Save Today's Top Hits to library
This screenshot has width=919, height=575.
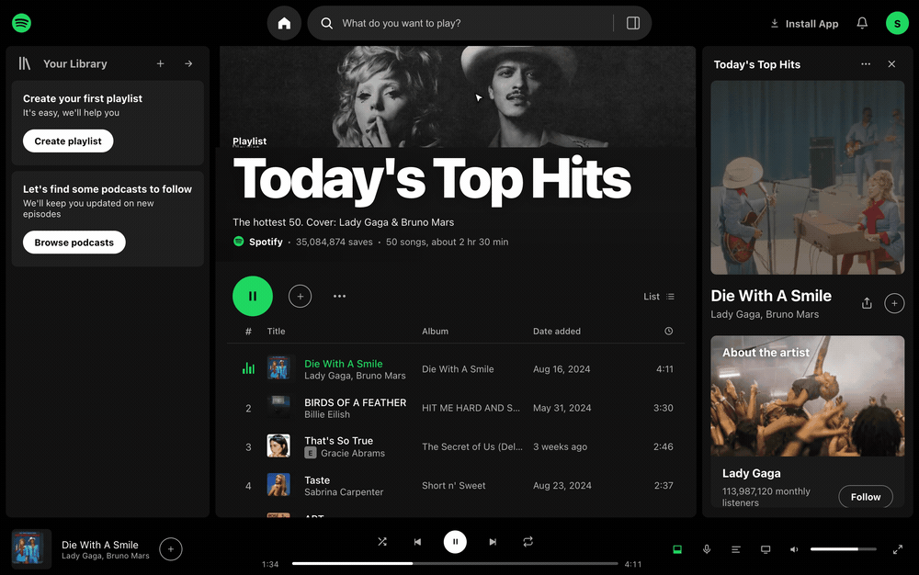coord(301,297)
